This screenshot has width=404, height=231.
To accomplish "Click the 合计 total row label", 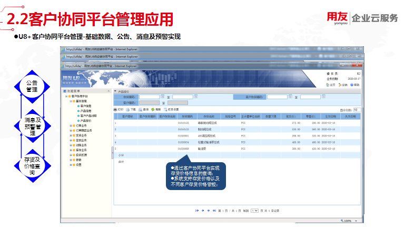I will pos(121,162).
